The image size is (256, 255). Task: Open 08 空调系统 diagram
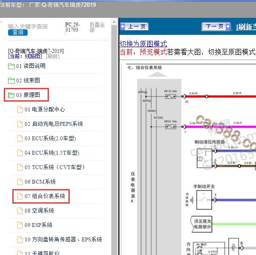(x=39, y=211)
